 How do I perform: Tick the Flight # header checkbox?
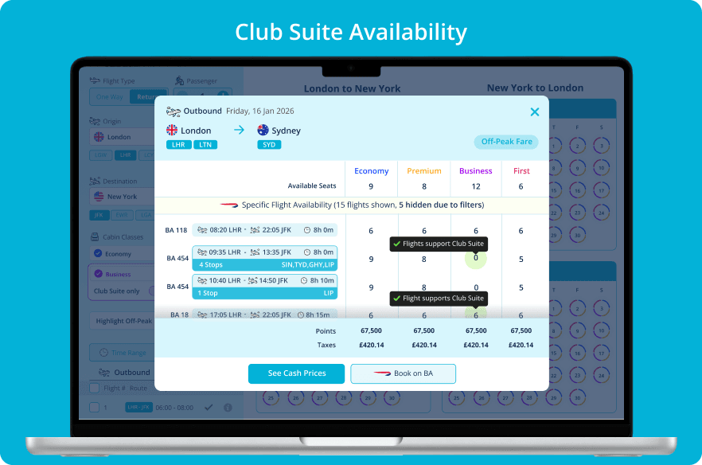(94, 388)
